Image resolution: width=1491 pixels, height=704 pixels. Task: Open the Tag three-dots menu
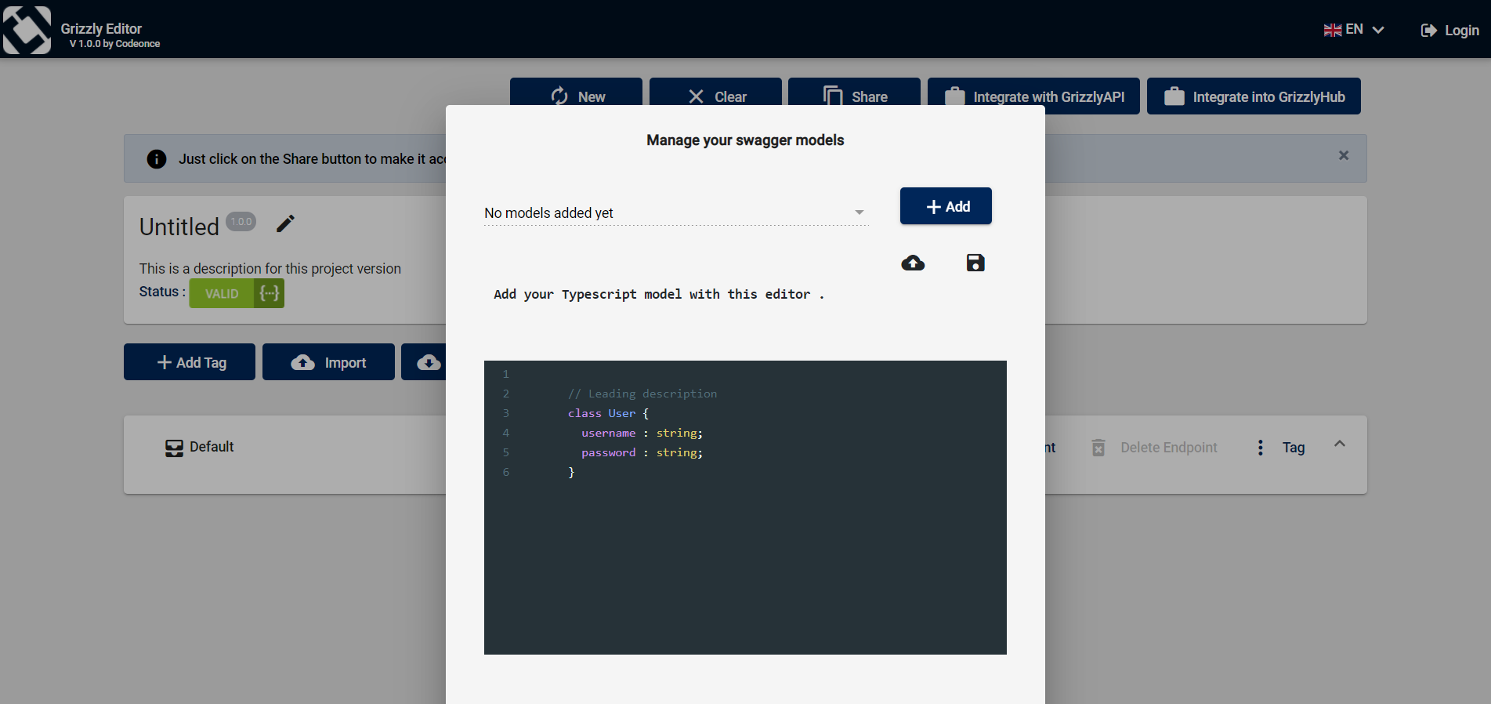1260,448
